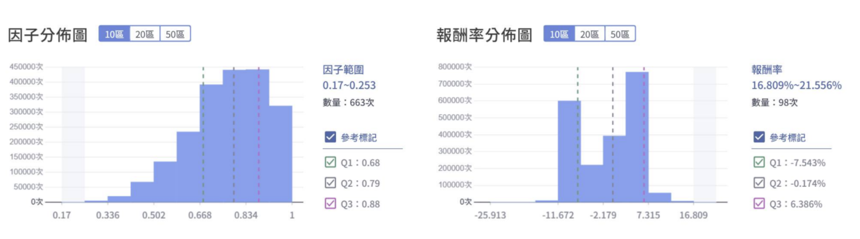Click the rightmost factor histogram bar ending at 1
This screenshot has height=239, width=860.
point(280,155)
